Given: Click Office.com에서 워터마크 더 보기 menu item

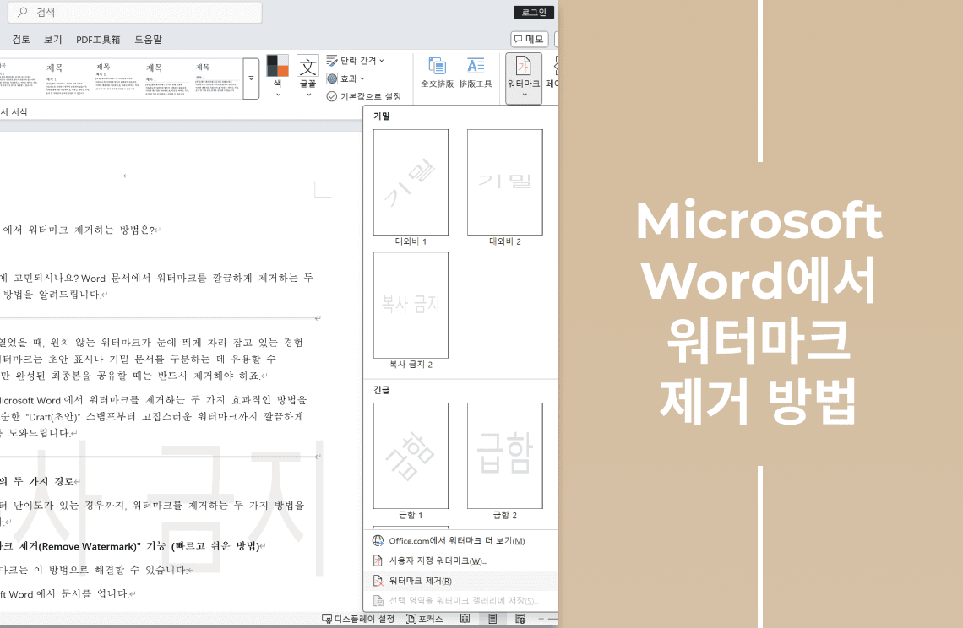Looking at the screenshot, I should coord(460,541).
